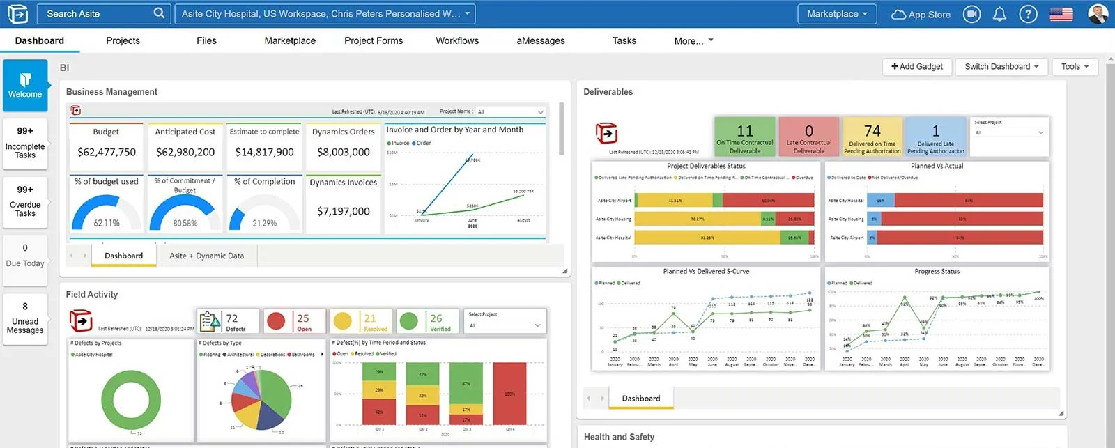
Task: Click the Estimate to complete $14,817,900 value
Action: tap(264, 152)
